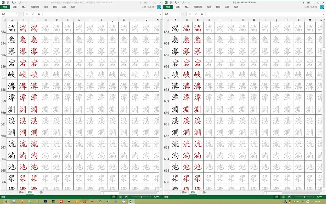Click Undo in the left window toolbar
The width and height of the screenshot is (326, 204).
(13, 2)
